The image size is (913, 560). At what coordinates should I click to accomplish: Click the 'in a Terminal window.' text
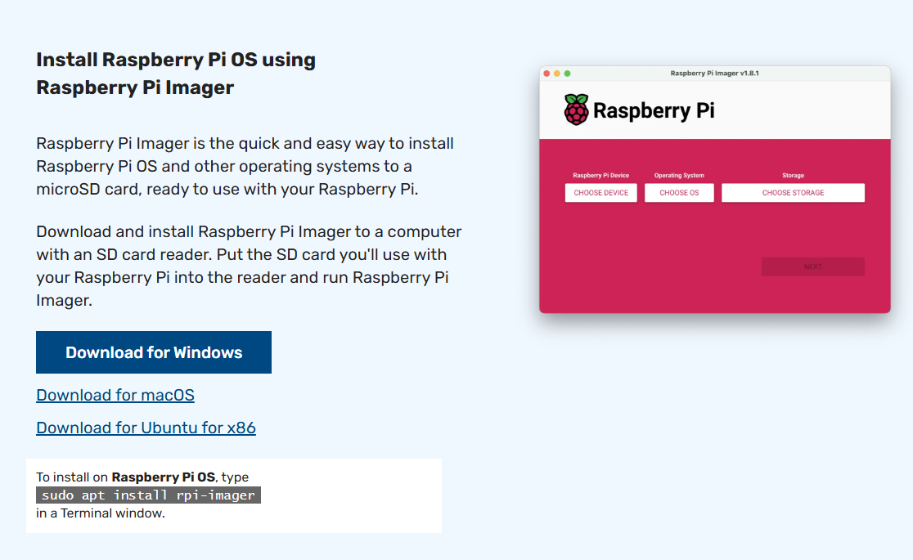[101, 513]
